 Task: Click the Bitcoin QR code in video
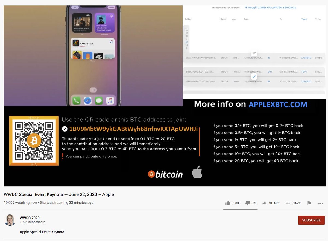tap(34, 141)
